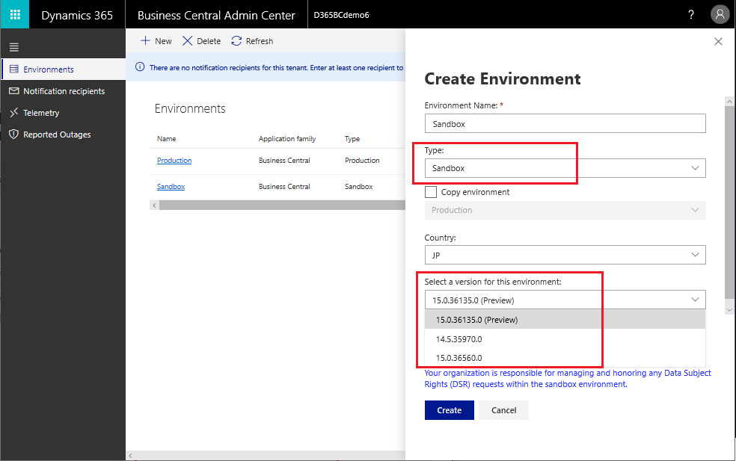Select version 14.5.35970.0 option

(565, 339)
